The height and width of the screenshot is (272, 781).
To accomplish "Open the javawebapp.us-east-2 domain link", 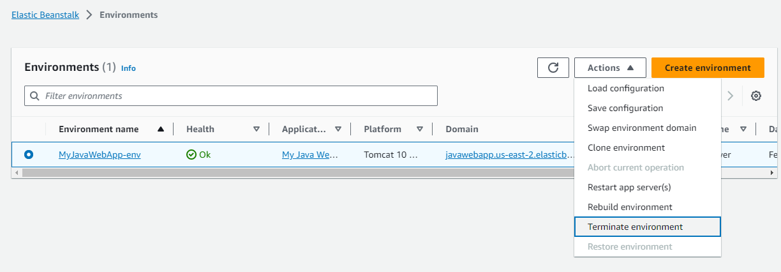I will pos(510,155).
